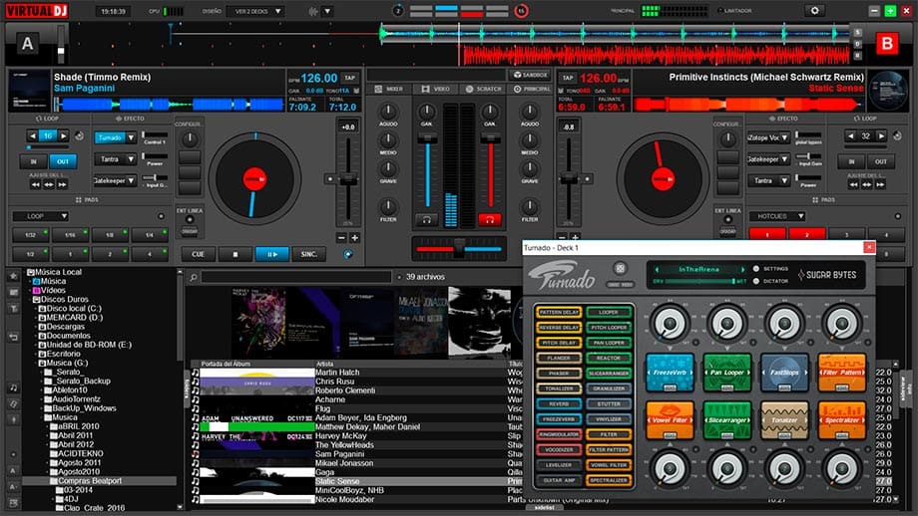Click deck A headphone cue icon
This screenshot has height=516, width=918.
coord(427,220)
